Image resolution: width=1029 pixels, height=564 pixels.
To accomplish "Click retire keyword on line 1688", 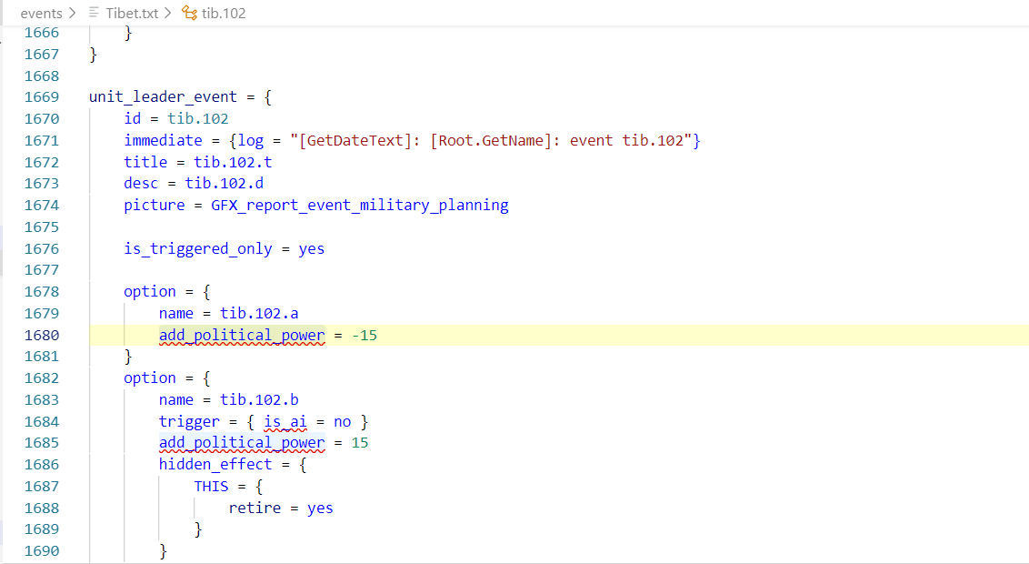I will [255, 509].
